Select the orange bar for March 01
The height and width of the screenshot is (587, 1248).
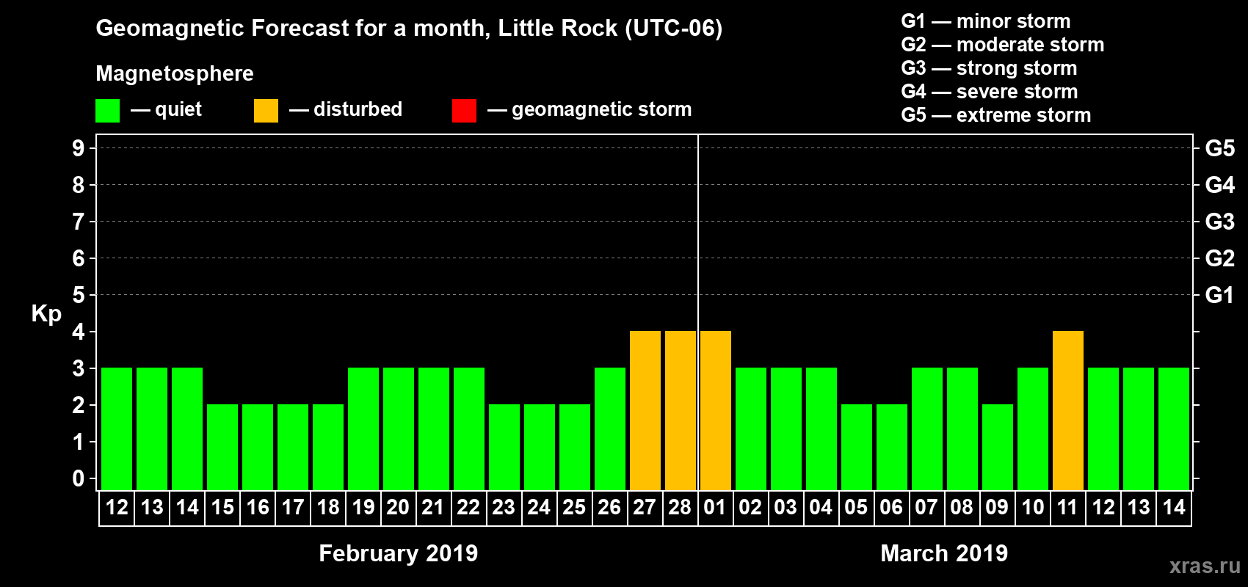click(x=716, y=411)
